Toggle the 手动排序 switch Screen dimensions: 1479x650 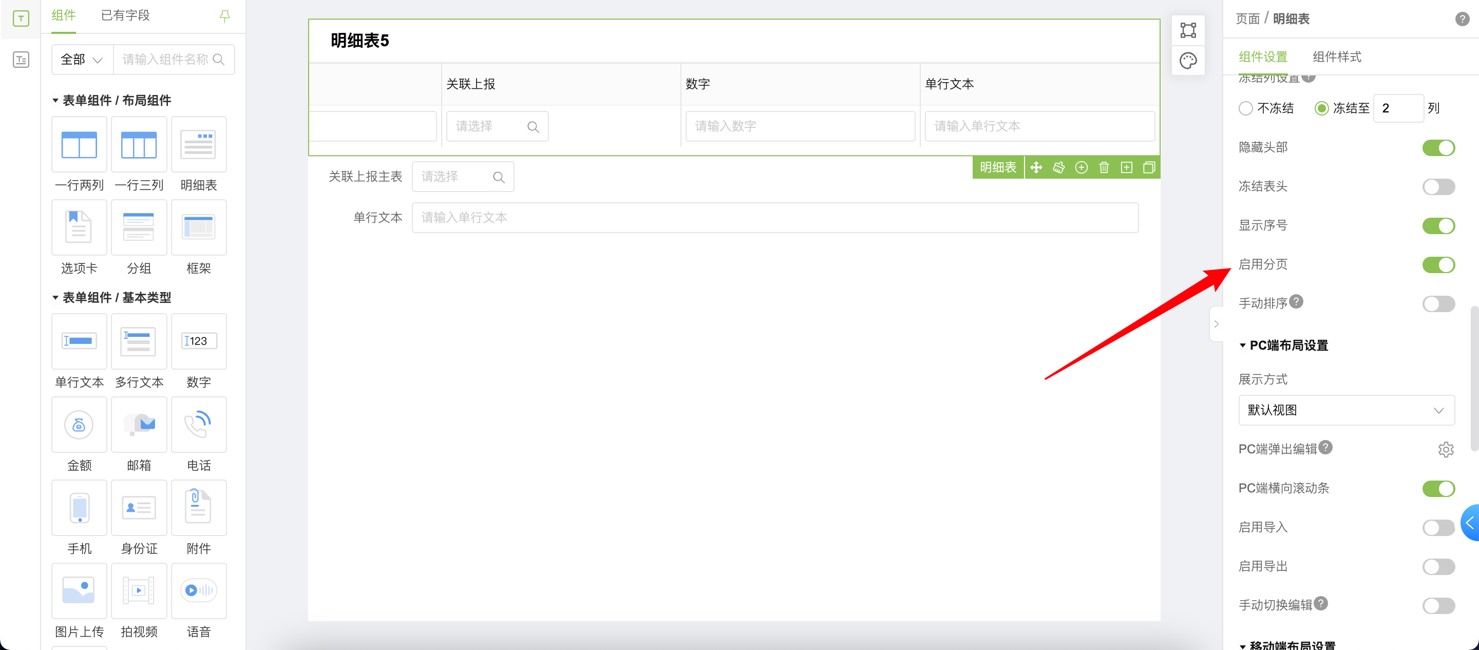pyautogui.click(x=1438, y=304)
